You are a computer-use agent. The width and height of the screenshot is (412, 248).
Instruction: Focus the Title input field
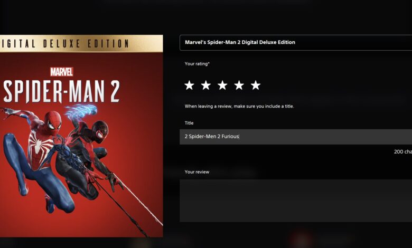[x=296, y=137]
